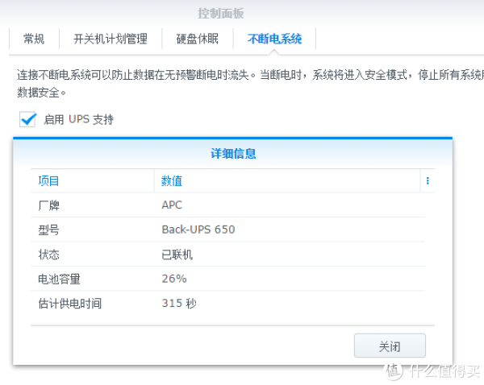The image size is (484, 385).
Task: Click the 控制面板 window title
Action: coord(220,13)
